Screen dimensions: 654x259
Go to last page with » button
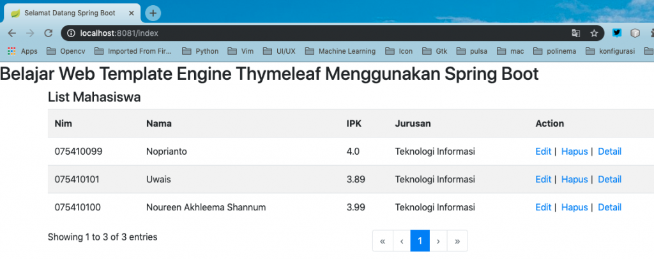(x=457, y=241)
